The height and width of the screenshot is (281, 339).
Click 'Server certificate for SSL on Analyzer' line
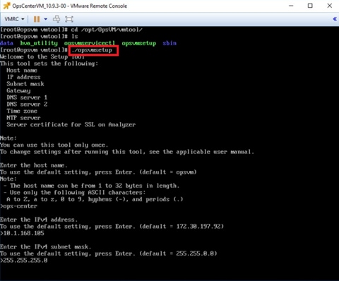click(x=71, y=124)
